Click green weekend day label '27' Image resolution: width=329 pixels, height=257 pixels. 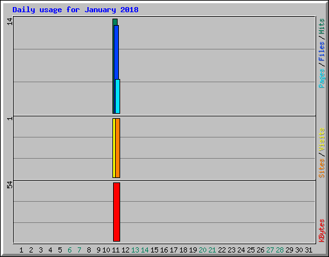pos(270,250)
